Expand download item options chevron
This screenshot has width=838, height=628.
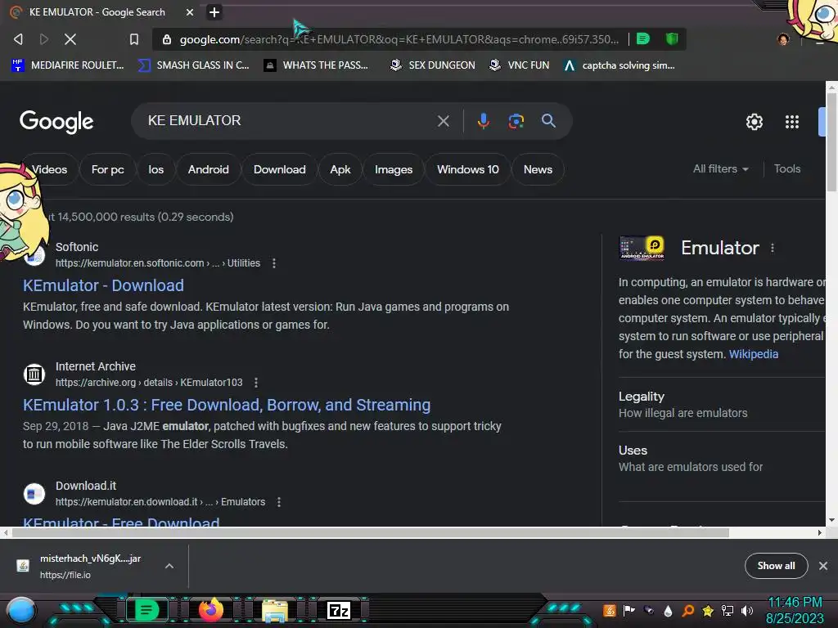point(169,566)
